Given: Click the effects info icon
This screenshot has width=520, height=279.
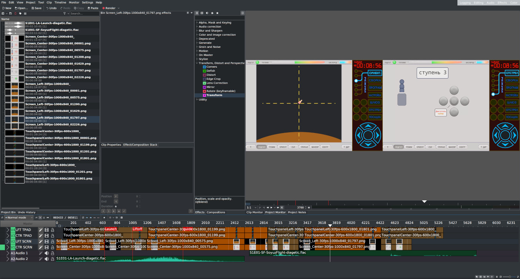Looking at the screenshot, I should (x=243, y=13).
